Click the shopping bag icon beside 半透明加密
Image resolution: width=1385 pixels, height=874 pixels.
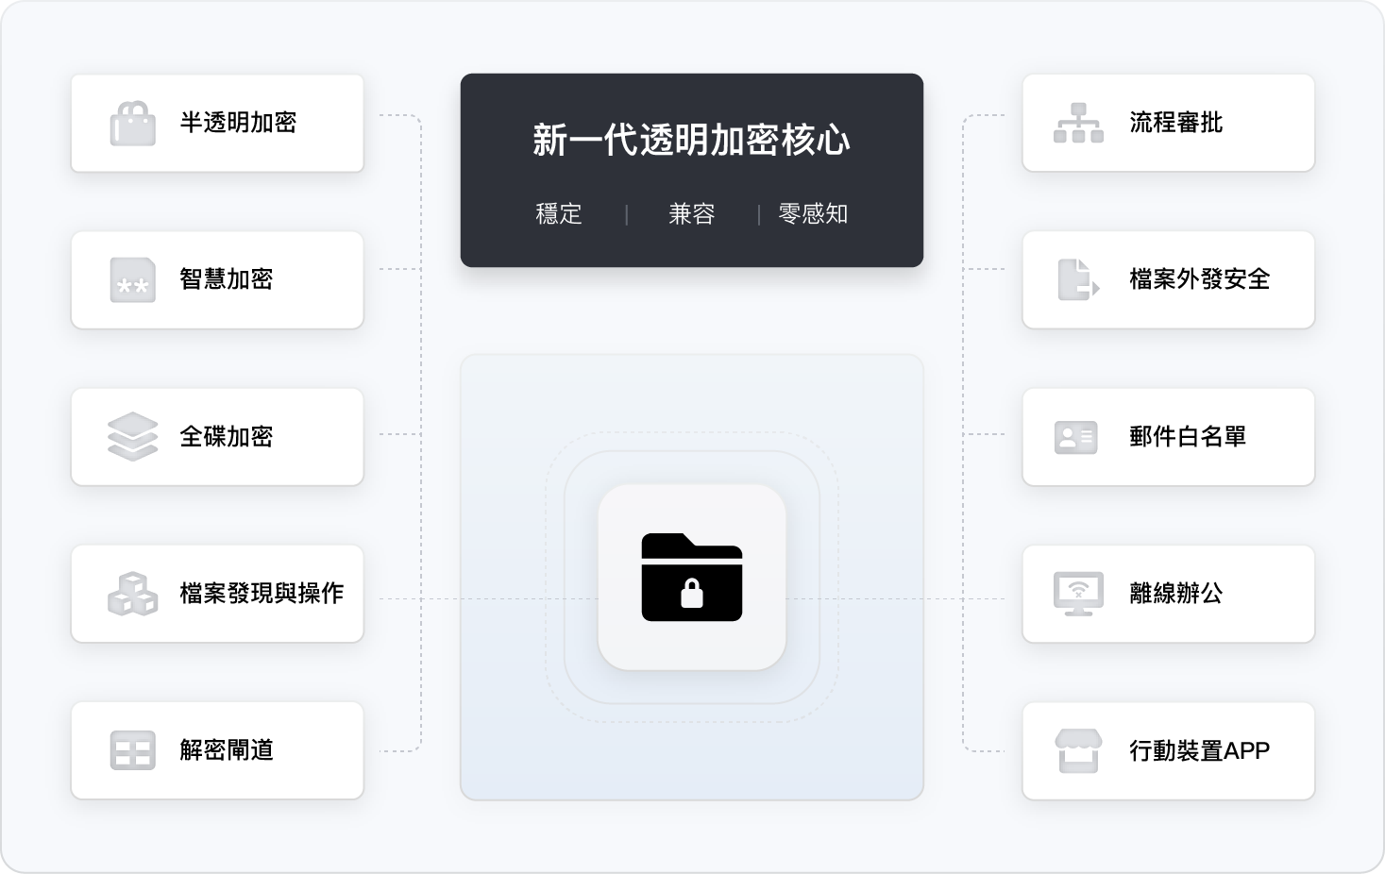[133, 124]
